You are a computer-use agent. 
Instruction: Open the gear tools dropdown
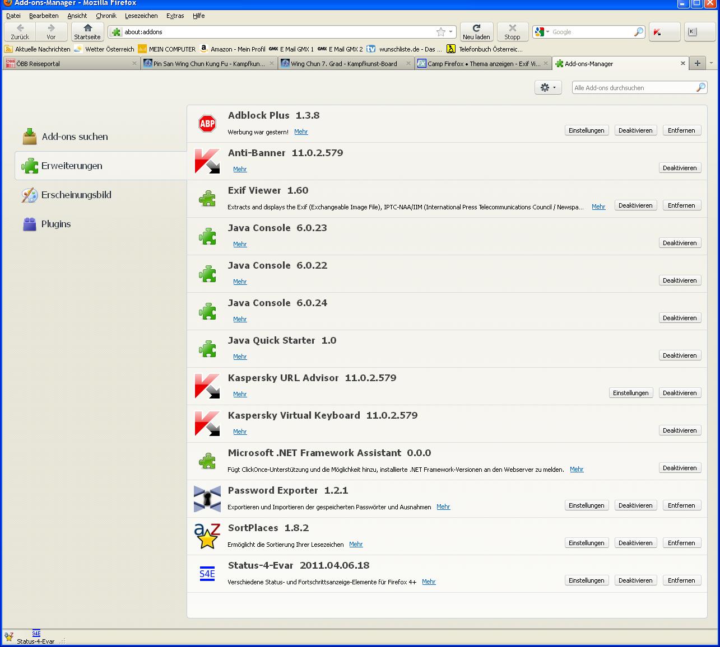point(547,87)
